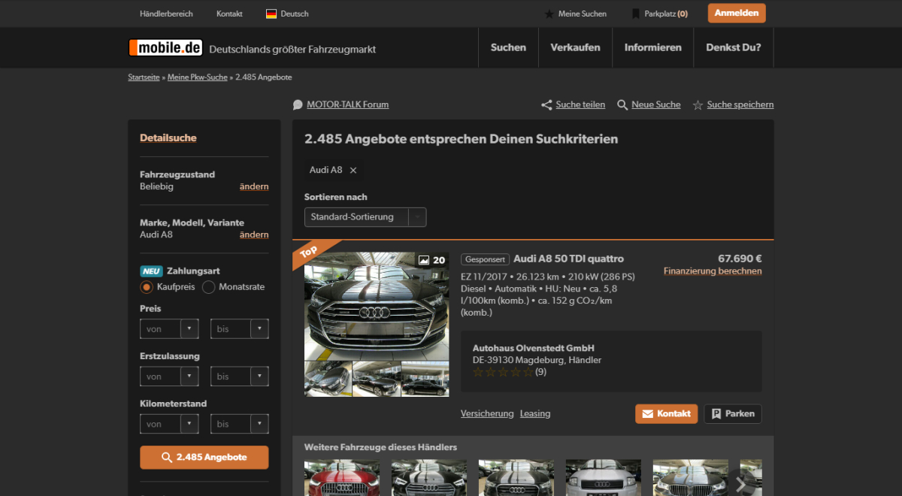Click the Anmelden button

pos(737,14)
